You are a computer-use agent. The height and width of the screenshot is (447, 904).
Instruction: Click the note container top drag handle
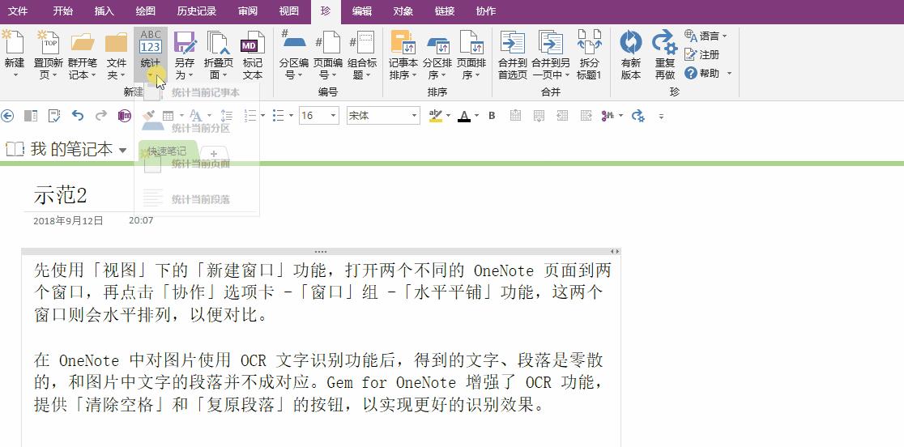321,252
